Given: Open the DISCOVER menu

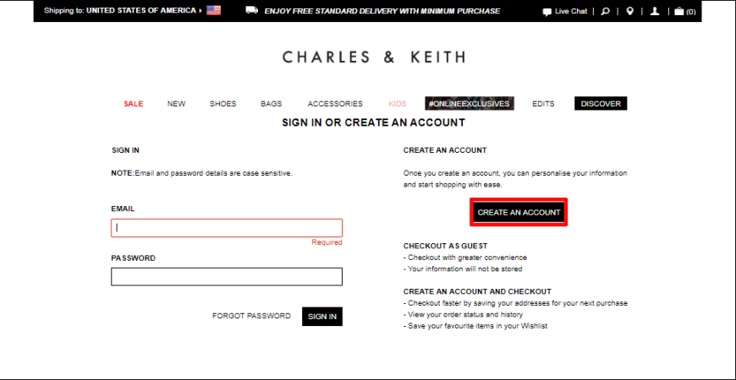Looking at the screenshot, I should (601, 104).
